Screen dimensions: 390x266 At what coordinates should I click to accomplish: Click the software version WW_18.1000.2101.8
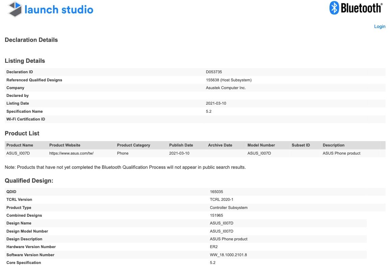228,255
